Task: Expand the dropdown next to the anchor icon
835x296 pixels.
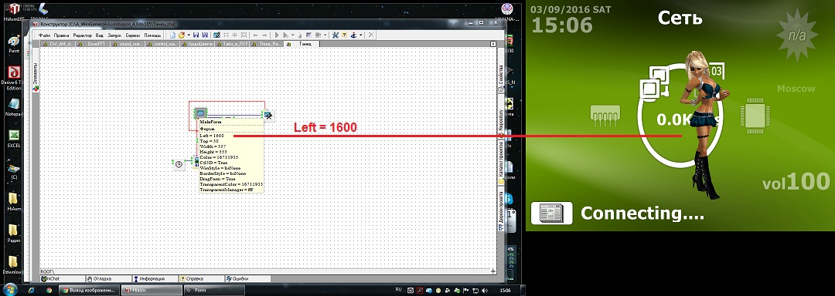Action: coord(361,35)
